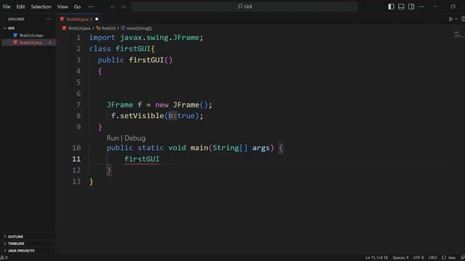Toggle the primary side bar layout icon
465x261 pixels.
(x=391, y=7)
